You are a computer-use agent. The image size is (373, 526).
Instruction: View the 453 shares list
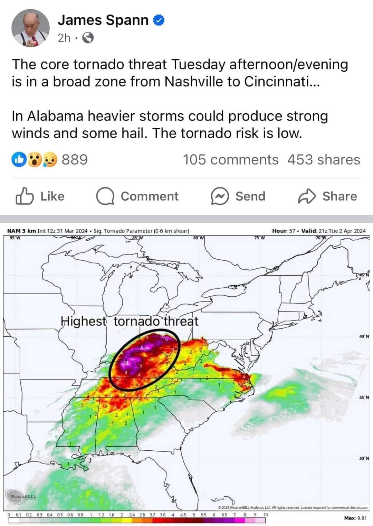pos(324,160)
